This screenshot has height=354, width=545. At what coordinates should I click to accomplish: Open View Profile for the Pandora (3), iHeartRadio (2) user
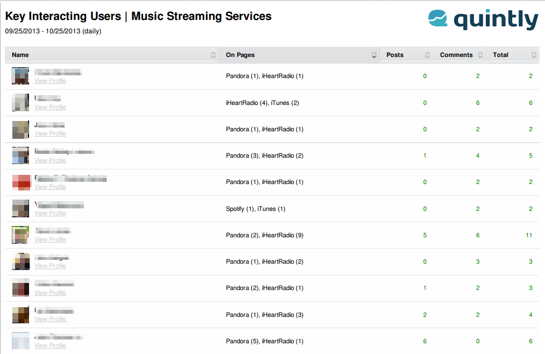[x=50, y=160]
